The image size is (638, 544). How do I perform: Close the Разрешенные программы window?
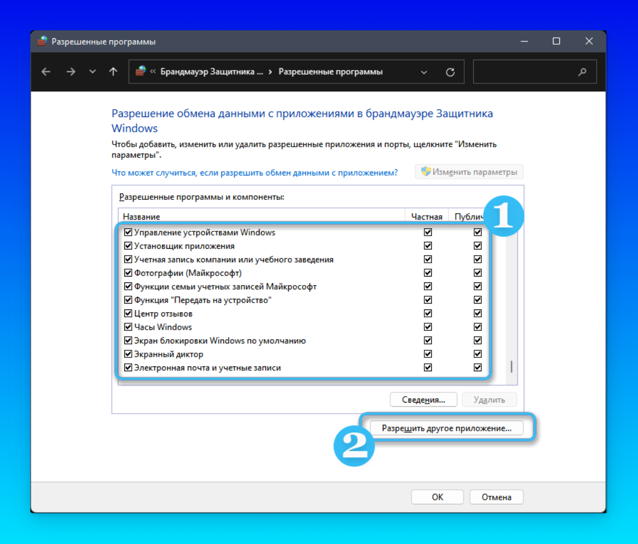click(589, 41)
